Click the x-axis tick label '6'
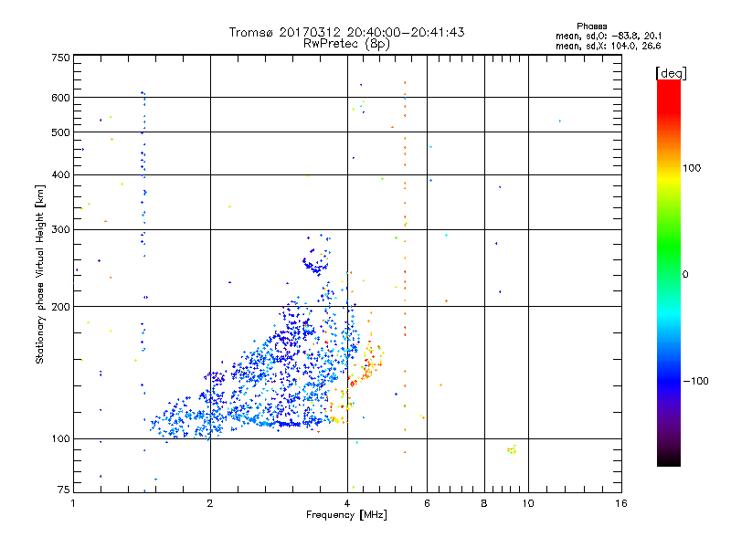The height and width of the screenshot is (548, 731). click(427, 503)
